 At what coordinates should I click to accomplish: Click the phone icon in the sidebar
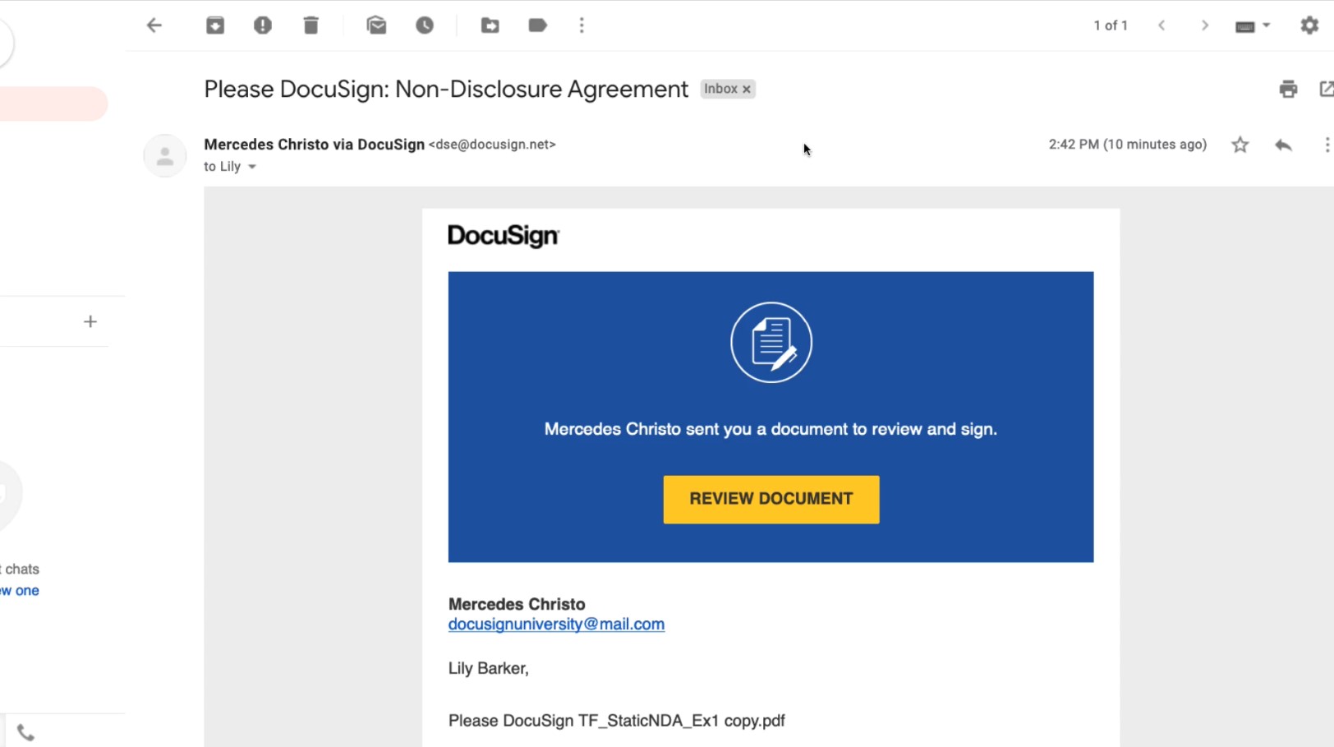pos(25,732)
